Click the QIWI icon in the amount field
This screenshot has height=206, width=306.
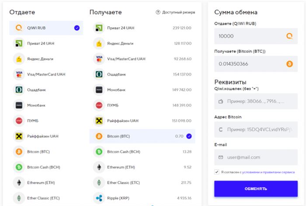click(289, 36)
